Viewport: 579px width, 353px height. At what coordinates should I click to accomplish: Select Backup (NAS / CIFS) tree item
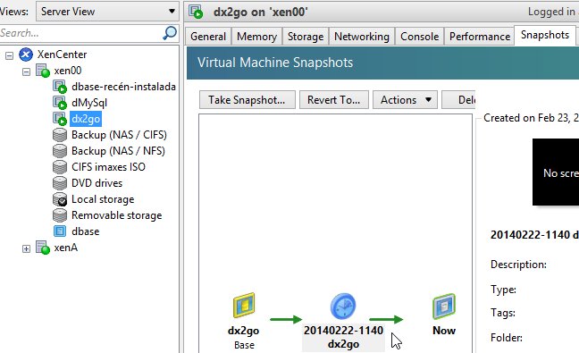pos(119,135)
